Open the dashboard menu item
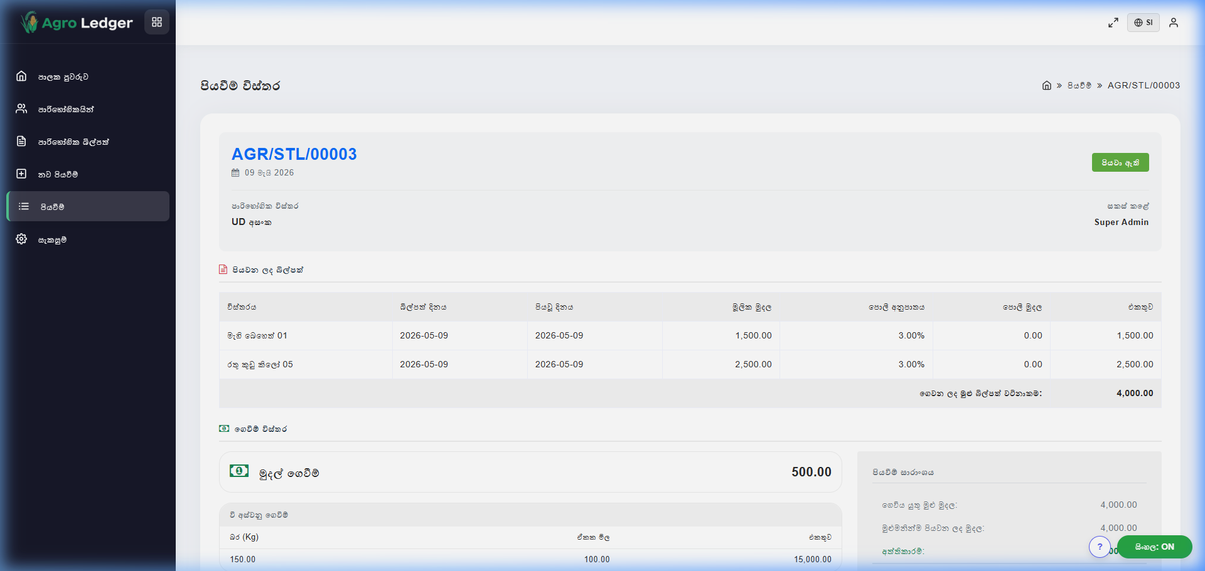1205x571 pixels. click(x=88, y=76)
